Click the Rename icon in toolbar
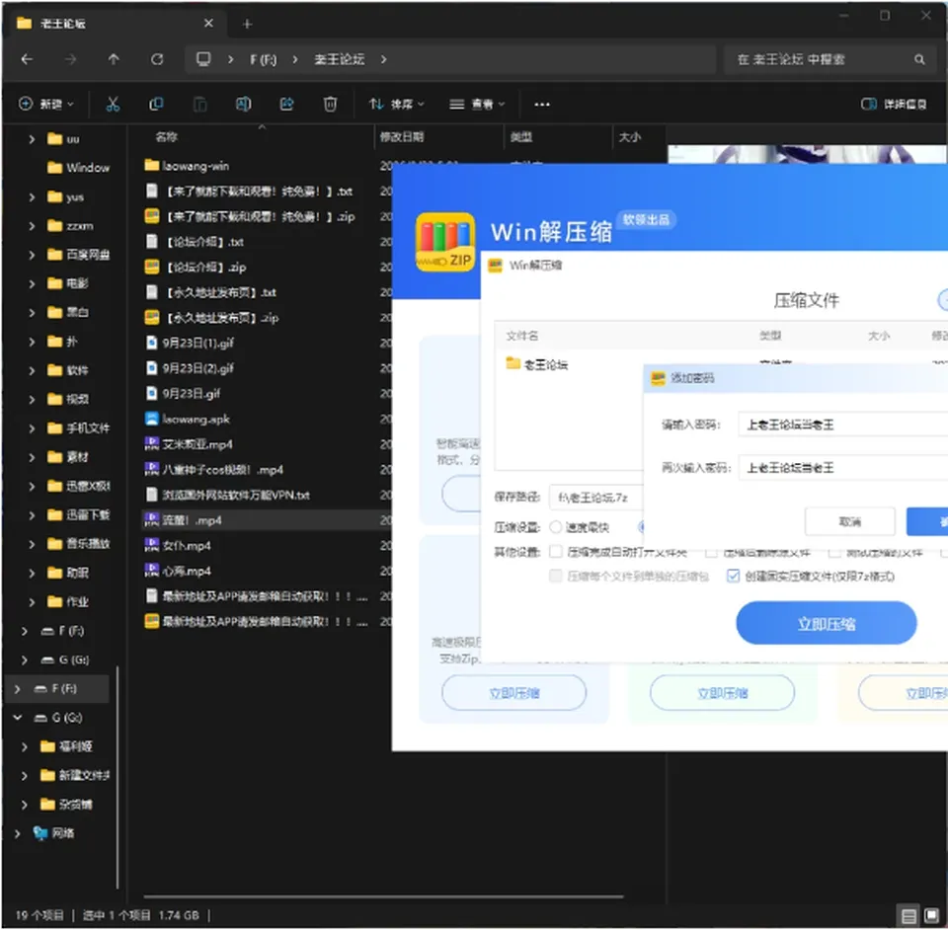The width and height of the screenshot is (948, 930). [243, 104]
